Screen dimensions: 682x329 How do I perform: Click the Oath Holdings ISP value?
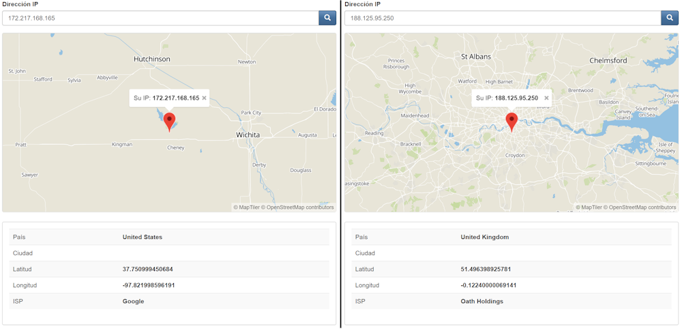point(481,301)
